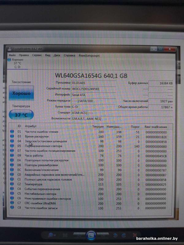Click the Наихудшее column header
The image size is (184, 245).
click(114, 126)
